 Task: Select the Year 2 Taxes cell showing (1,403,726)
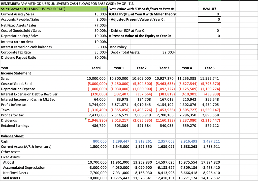tap(141, 110)
